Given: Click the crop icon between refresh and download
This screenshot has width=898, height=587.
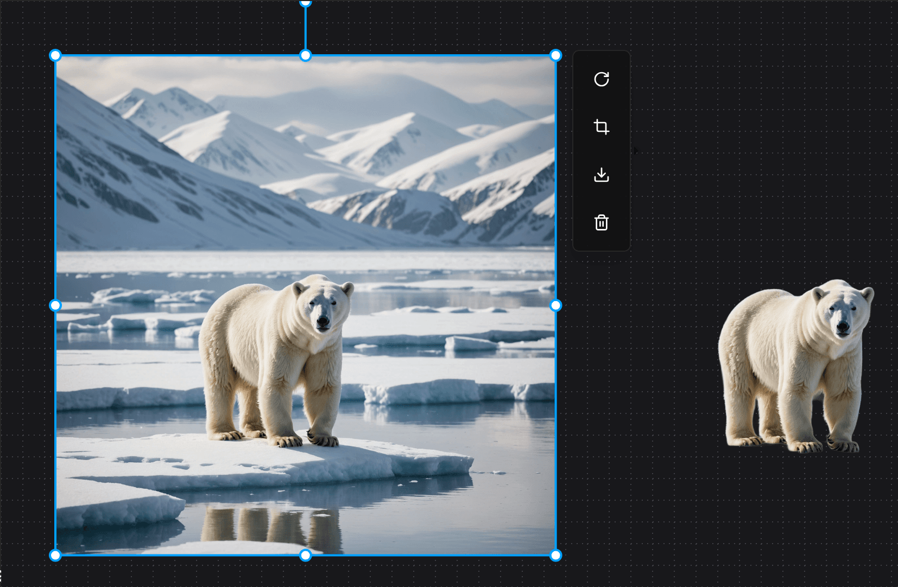Looking at the screenshot, I should pyautogui.click(x=602, y=128).
